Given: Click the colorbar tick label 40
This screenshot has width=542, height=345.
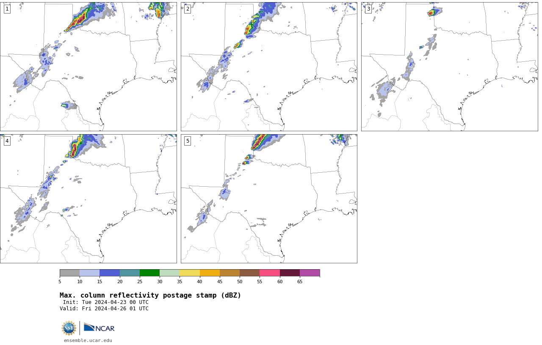Looking at the screenshot, I should (199, 282).
